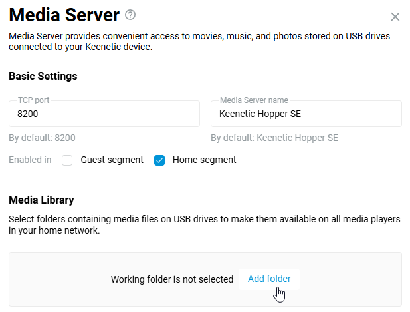The width and height of the screenshot is (410, 312).
Task: Open the help icon beside Media Server title
Action: click(130, 15)
